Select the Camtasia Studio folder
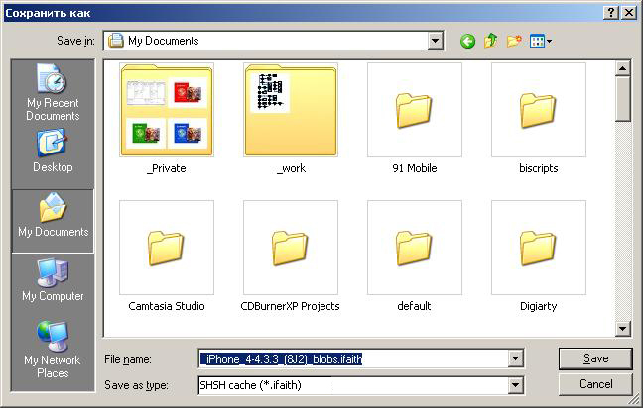 coord(167,248)
